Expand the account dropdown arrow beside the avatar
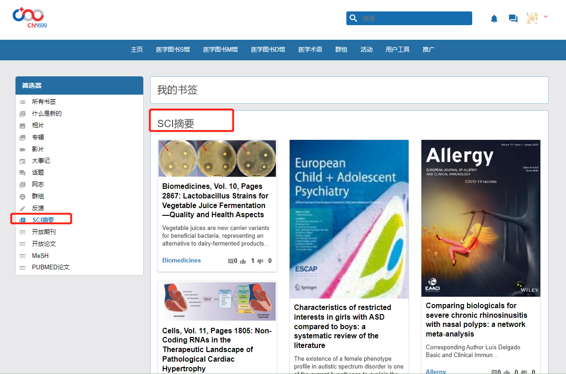The height and width of the screenshot is (374, 566). click(545, 17)
